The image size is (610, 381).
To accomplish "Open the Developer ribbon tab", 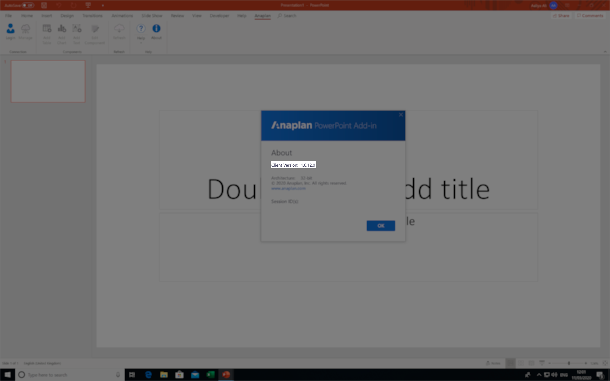I will coord(219,16).
